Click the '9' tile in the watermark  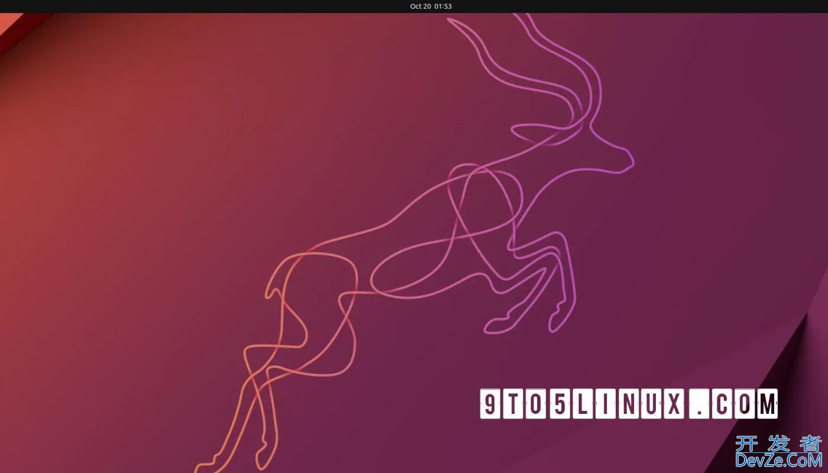[x=490, y=404]
